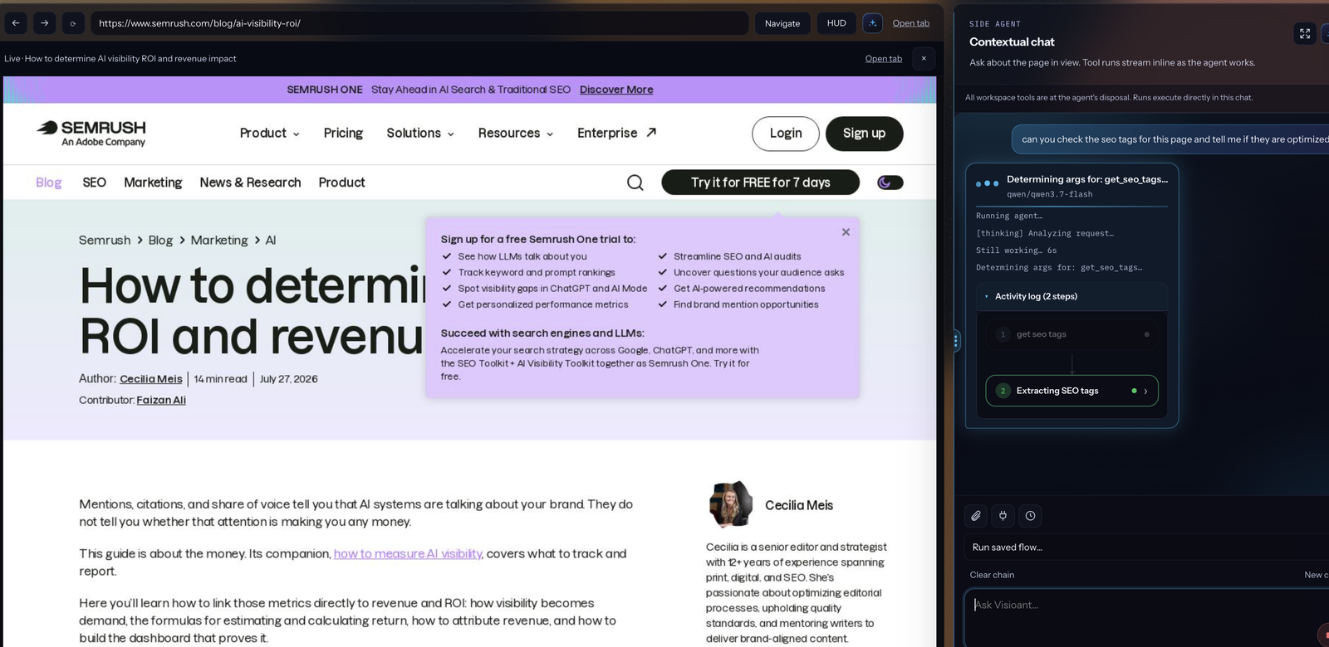Screen dimensions: 1329x647
Task: Open the Blog breadcrumb link
Action: click(x=160, y=241)
